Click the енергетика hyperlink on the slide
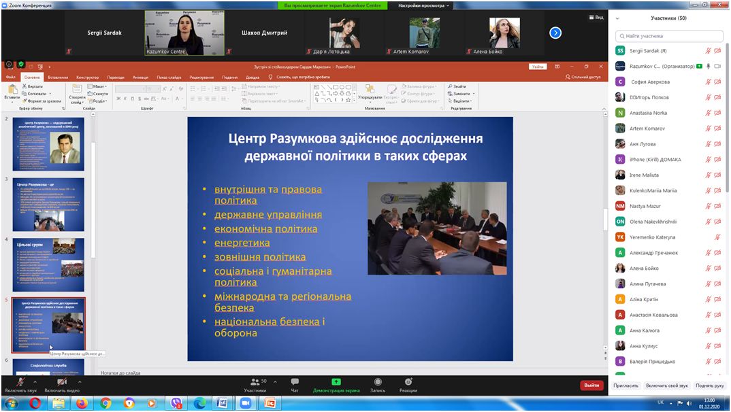This screenshot has height=412, width=731. 242,243
